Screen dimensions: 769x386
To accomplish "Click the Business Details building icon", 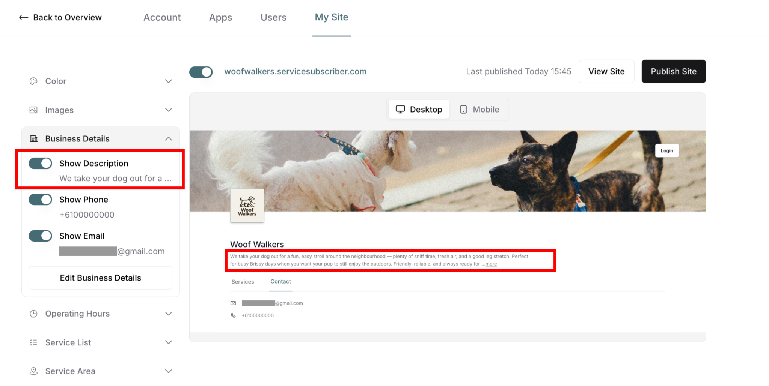I will click(x=34, y=139).
